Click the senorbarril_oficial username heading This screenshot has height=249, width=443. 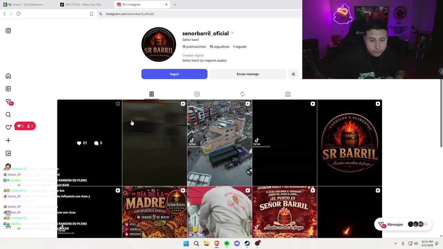pyautogui.click(x=206, y=33)
